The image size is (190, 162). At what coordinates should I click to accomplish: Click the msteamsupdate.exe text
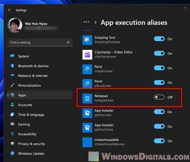point(109,144)
